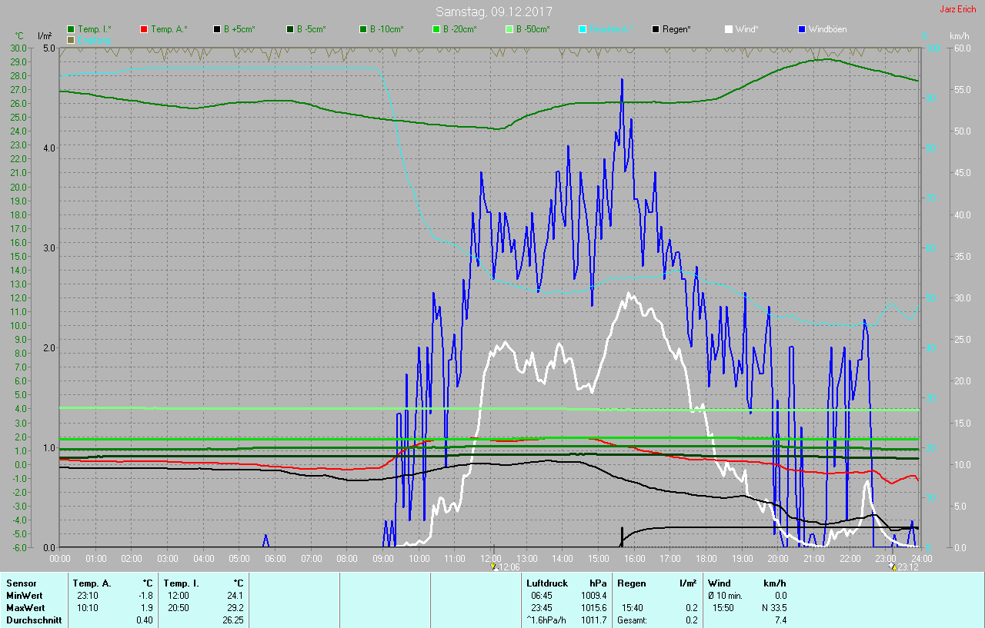The height and width of the screenshot is (628, 985).
Task: Click the Samstag, 09.12.2017 date title
Action: point(493,12)
